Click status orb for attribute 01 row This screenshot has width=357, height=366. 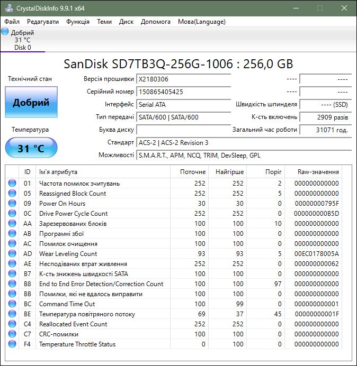[x=12, y=183]
